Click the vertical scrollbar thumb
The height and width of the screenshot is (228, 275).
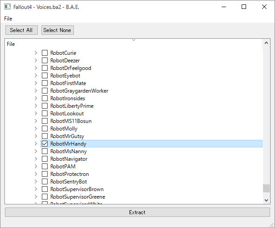coord(266,188)
